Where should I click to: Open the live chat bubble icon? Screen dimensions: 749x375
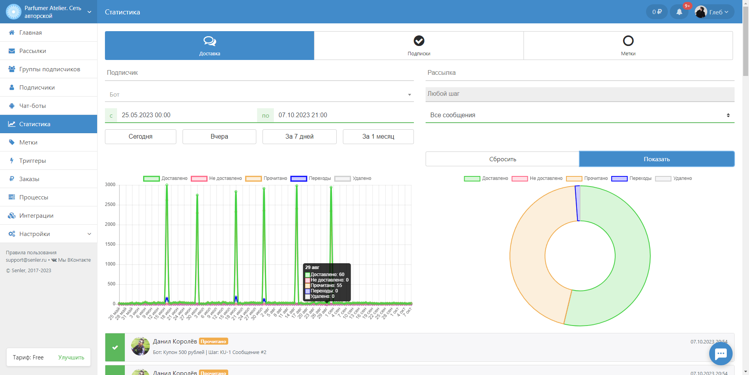point(721,354)
